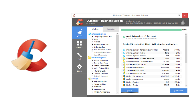Viewport: 194px width, 109px height.
Task: Enable Network Passwords checkbox
Action: click(x=92, y=76)
